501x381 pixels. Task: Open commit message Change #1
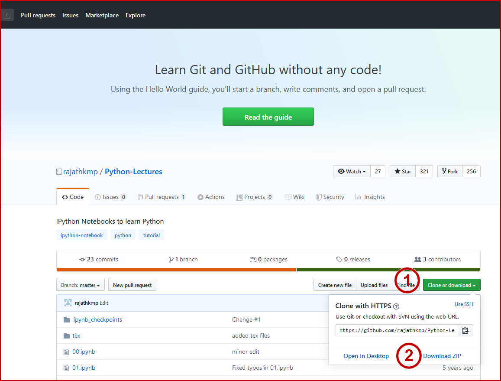click(x=246, y=319)
